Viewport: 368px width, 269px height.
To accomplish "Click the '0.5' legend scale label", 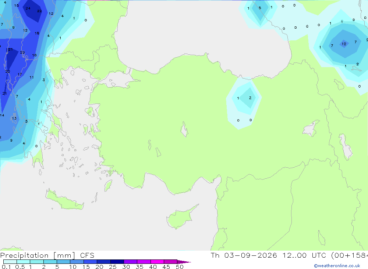I will [x=20, y=267].
